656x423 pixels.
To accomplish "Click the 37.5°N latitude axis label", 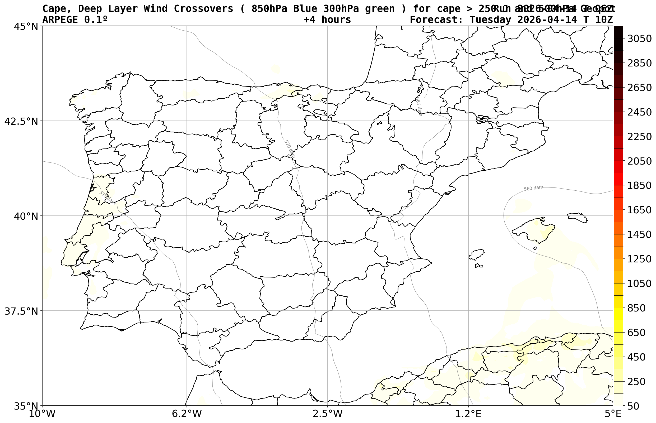I will [21, 311].
